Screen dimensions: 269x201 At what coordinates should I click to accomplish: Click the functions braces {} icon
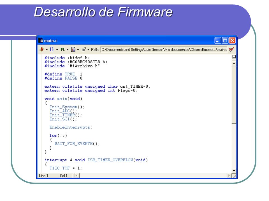52,49
